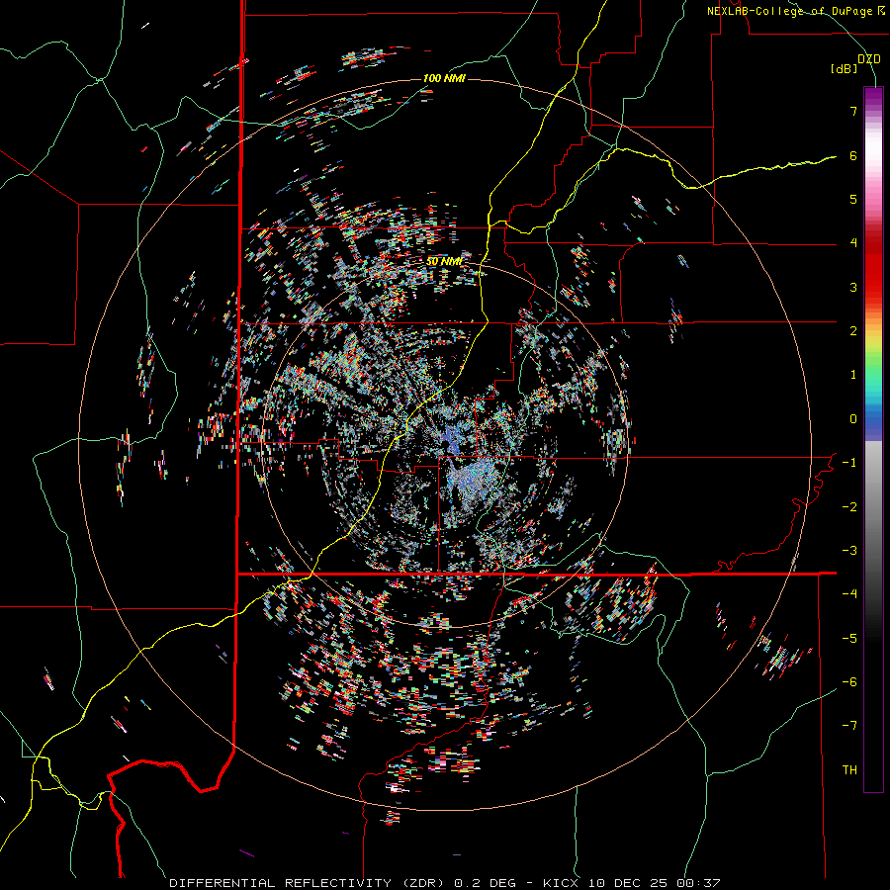Click the [dB] unit label
This screenshot has height=890, width=890.
click(x=845, y=68)
